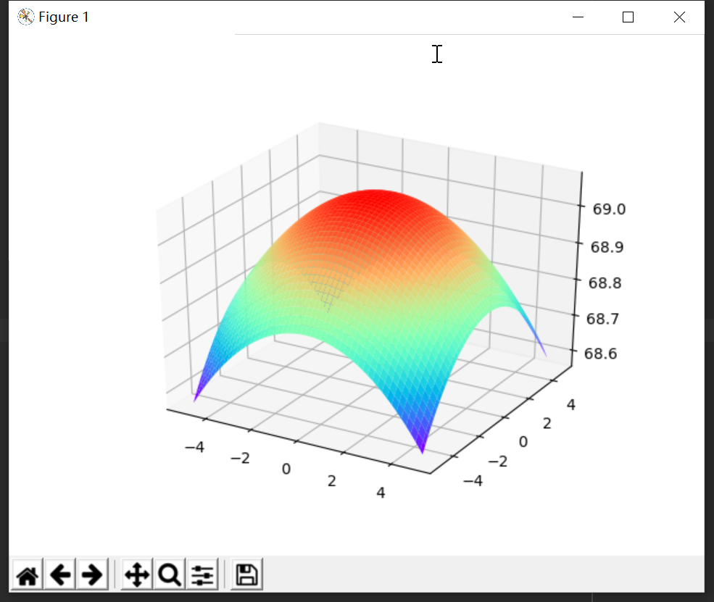Reset the plot to the original home view
714x602 pixels.
[x=28, y=574]
